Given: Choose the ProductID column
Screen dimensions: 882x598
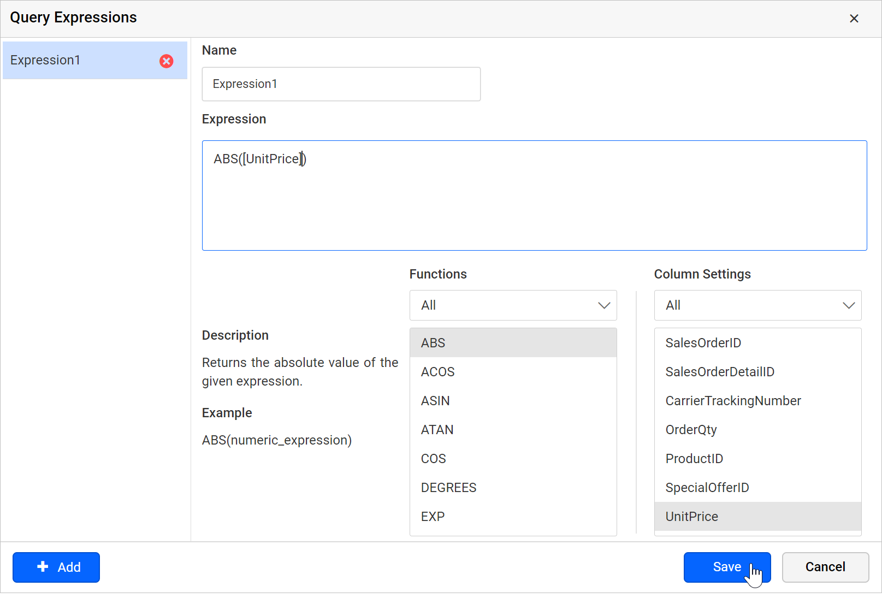Looking at the screenshot, I should pos(758,459).
